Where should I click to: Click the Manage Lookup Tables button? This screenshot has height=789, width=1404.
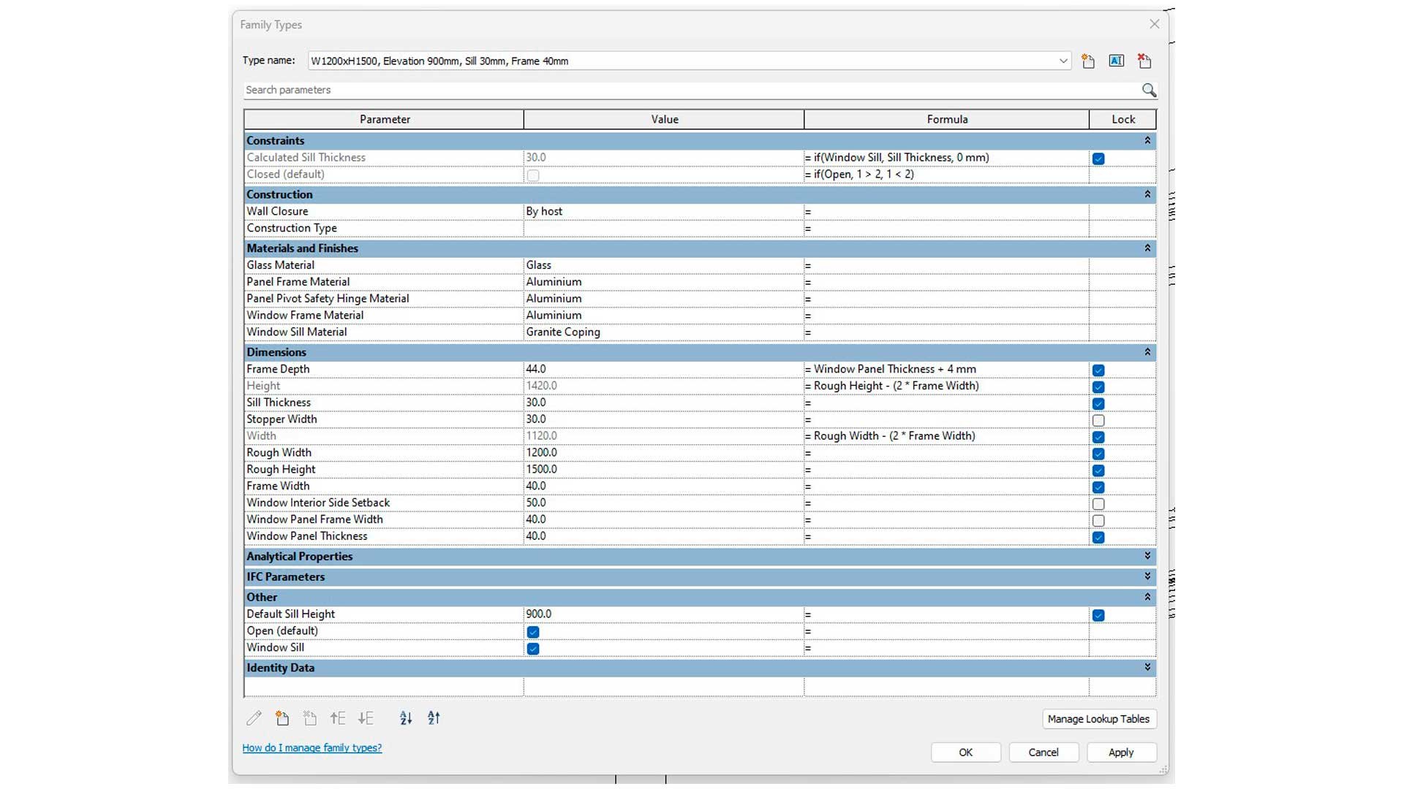(x=1098, y=719)
